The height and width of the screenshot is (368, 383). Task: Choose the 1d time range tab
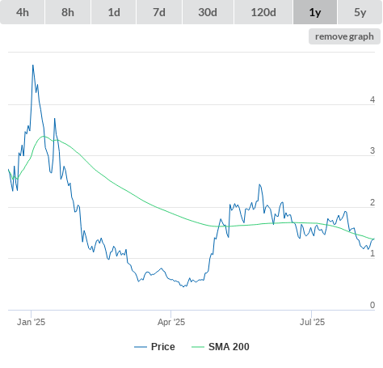click(x=114, y=12)
